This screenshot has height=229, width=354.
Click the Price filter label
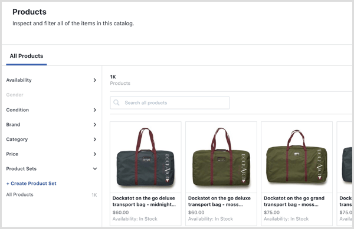(x=12, y=154)
